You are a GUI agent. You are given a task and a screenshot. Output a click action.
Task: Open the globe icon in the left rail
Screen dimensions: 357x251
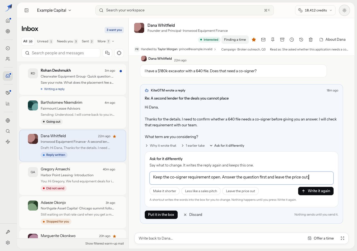8,120
